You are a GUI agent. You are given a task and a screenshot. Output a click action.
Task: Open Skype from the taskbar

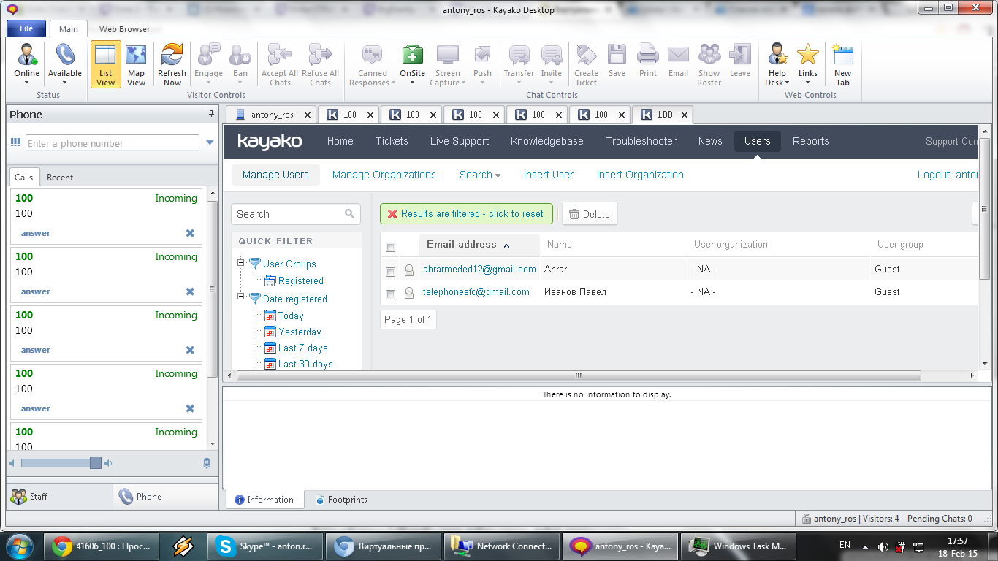click(x=265, y=546)
